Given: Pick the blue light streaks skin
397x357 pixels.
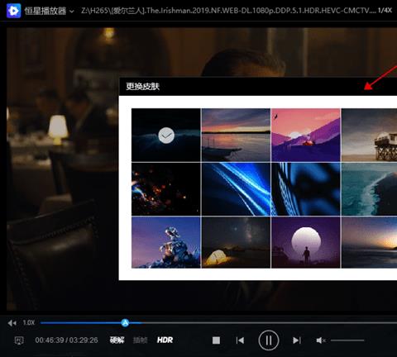Looking at the screenshot, I should tap(236, 189).
